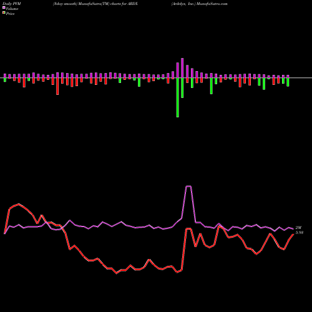Click the Volume legend magenta swatch
The width and height of the screenshot is (312, 312).
4,7
